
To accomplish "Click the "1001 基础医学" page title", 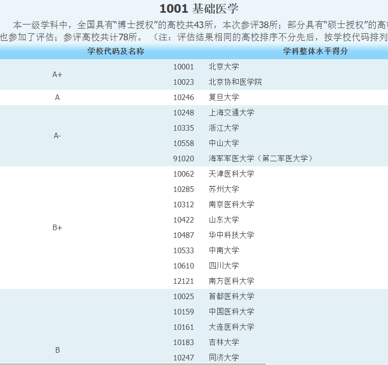I will coord(199,9).
